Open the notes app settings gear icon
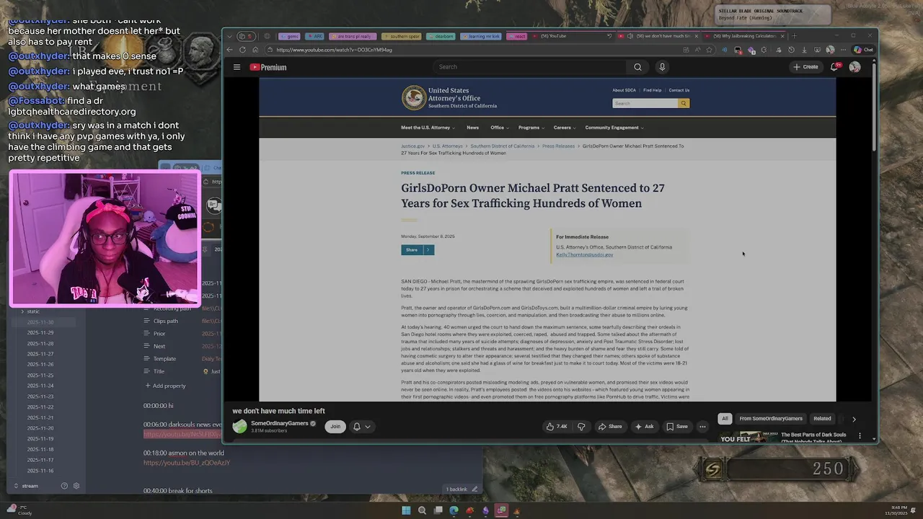923x519 pixels. tap(76, 486)
